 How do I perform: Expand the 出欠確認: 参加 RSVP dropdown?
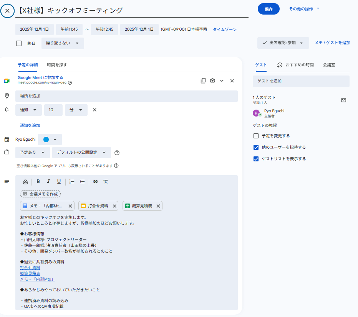click(x=283, y=43)
